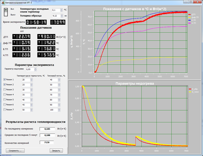Click Режим 5 thermostat temperature field 40

coord(26,100)
